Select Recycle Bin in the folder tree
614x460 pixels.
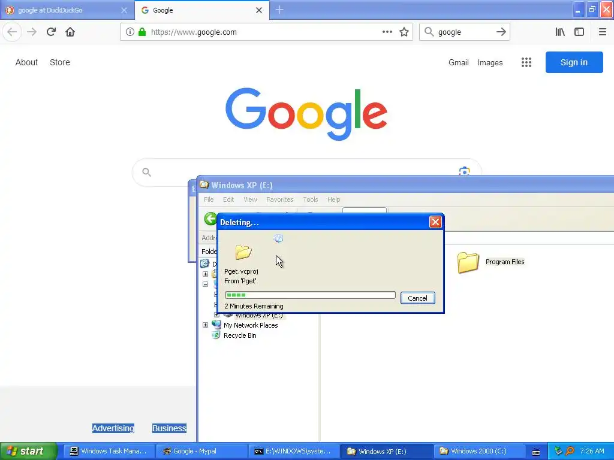point(240,335)
